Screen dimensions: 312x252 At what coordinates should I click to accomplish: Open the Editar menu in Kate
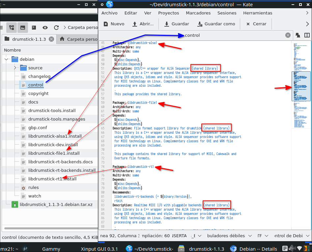tap(131, 13)
